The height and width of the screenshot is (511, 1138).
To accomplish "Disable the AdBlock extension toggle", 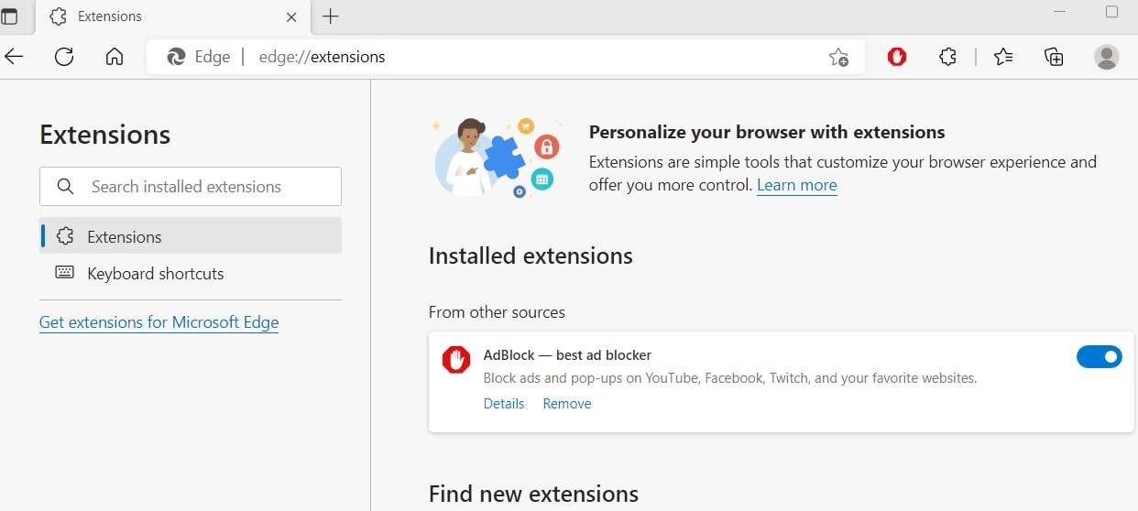I will [1099, 357].
